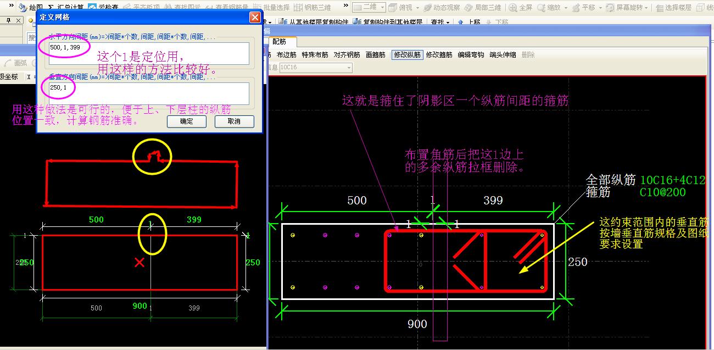This screenshot has width=714, height=350.
Task: Click 复制构件到其他楼层 copy to floors
Action: pyautogui.click(x=388, y=22)
